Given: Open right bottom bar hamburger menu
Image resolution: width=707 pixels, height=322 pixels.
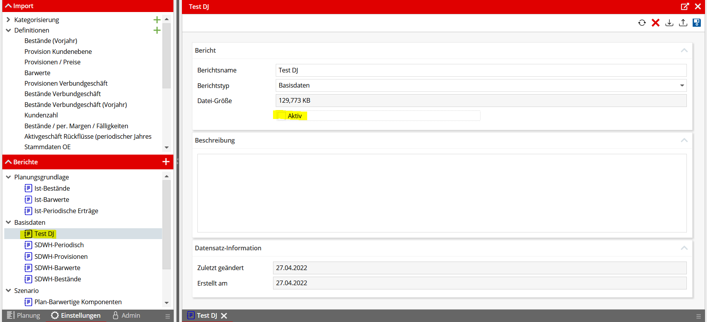Looking at the screenshot, I should pyautogui.click(x=698, y=316).
